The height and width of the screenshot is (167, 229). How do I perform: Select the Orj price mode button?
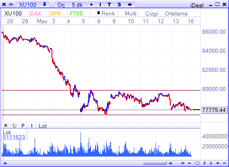(x=61, y=5)
